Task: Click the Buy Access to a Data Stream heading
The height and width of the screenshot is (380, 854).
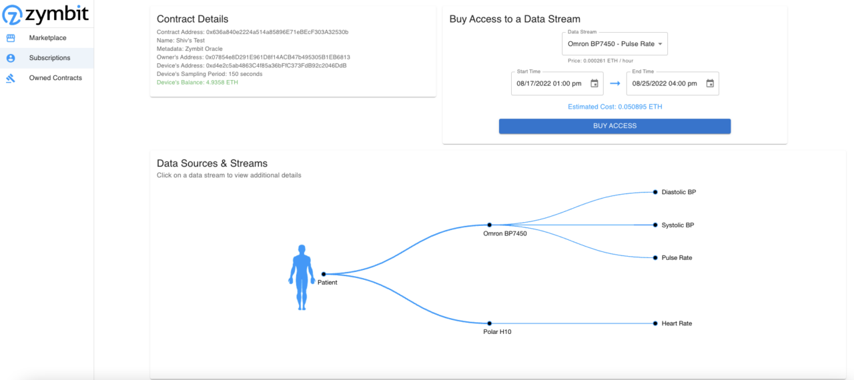Action: click(514, 19)
